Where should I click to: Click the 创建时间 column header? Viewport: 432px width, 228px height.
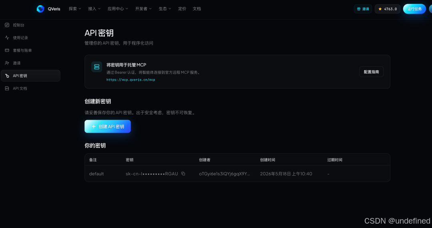pyautogui.click(x=268, y=160)
